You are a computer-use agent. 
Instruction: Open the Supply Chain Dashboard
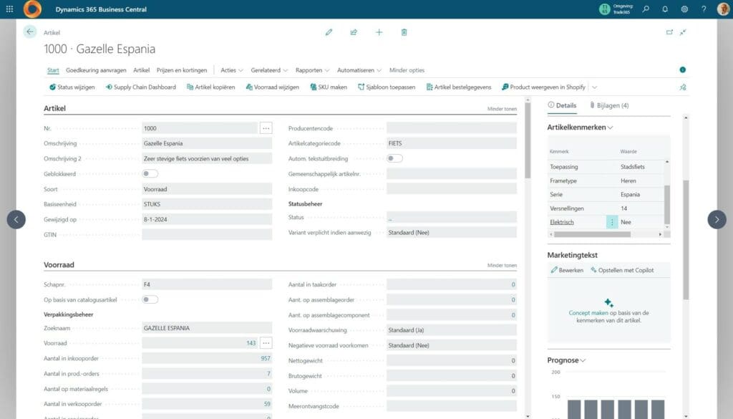pyautogui.click(x=144, y=87)
